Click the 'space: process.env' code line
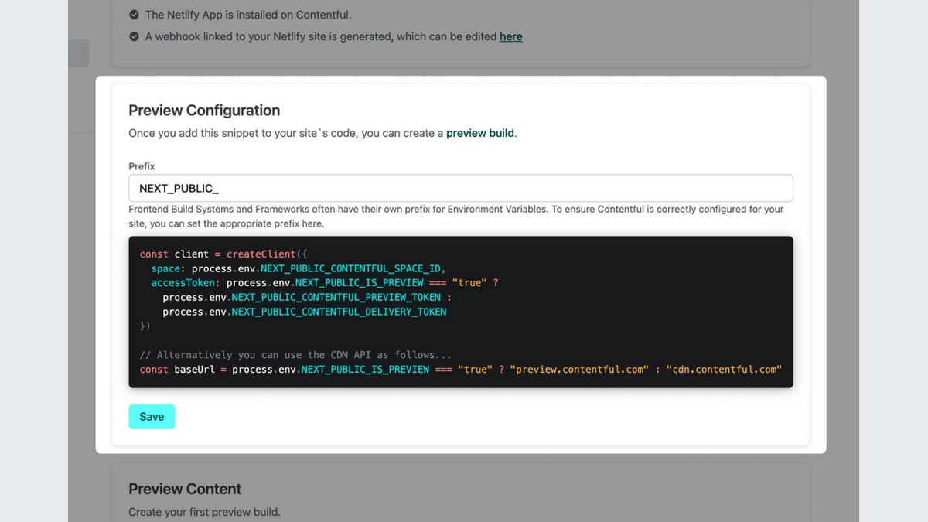 299,268
